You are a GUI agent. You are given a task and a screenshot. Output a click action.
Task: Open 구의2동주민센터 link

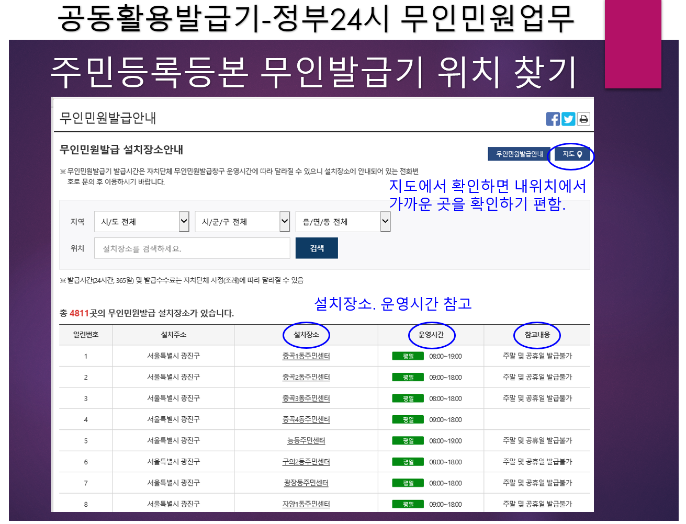point(306,462)
